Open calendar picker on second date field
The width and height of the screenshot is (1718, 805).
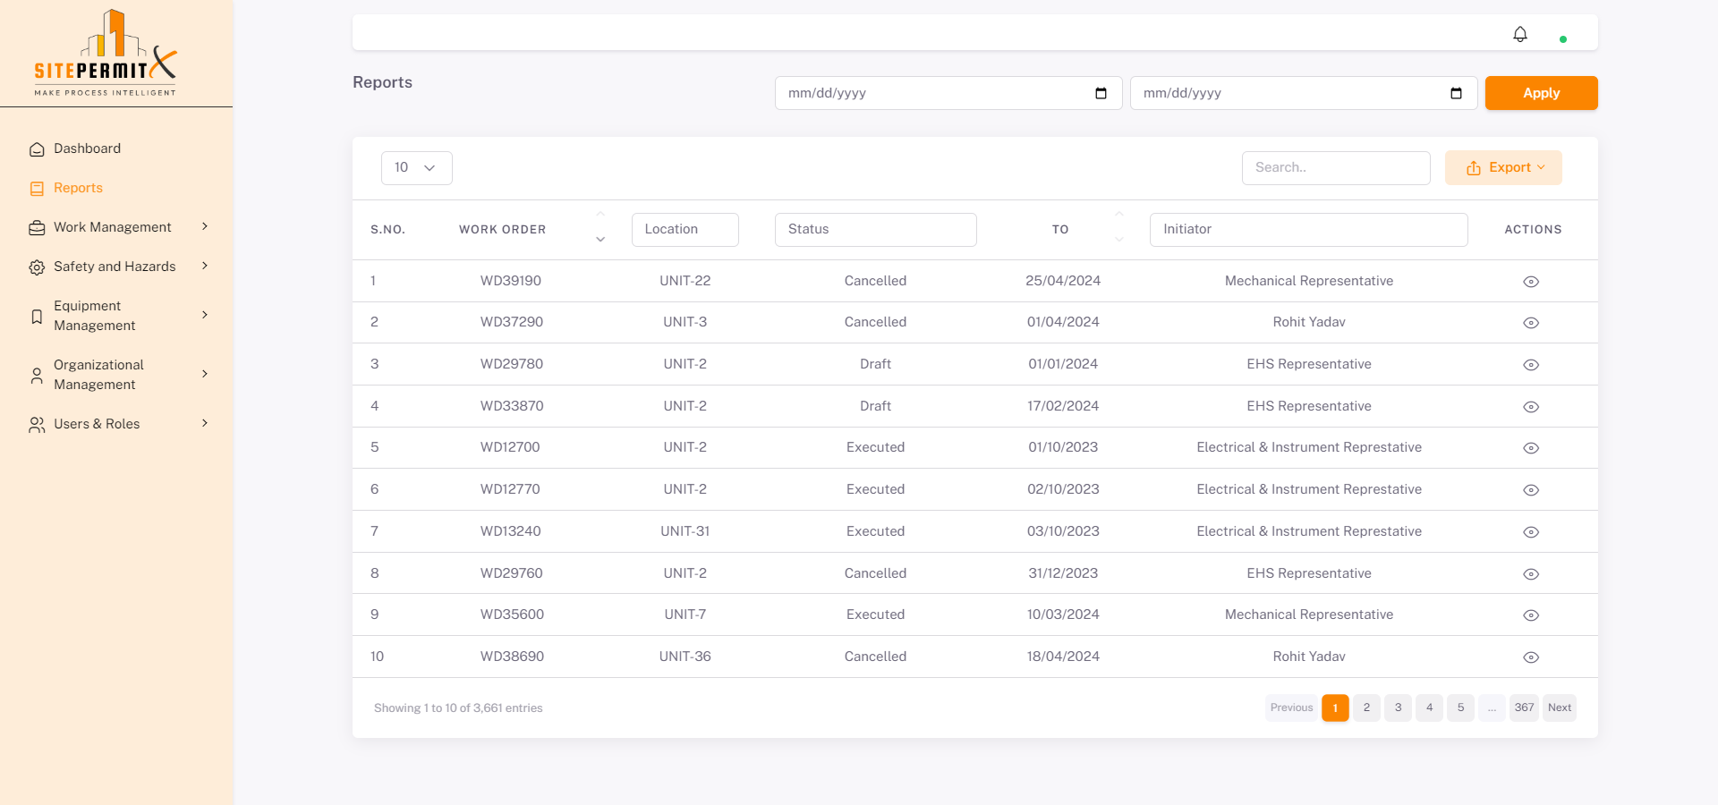tap(1456, 93)
